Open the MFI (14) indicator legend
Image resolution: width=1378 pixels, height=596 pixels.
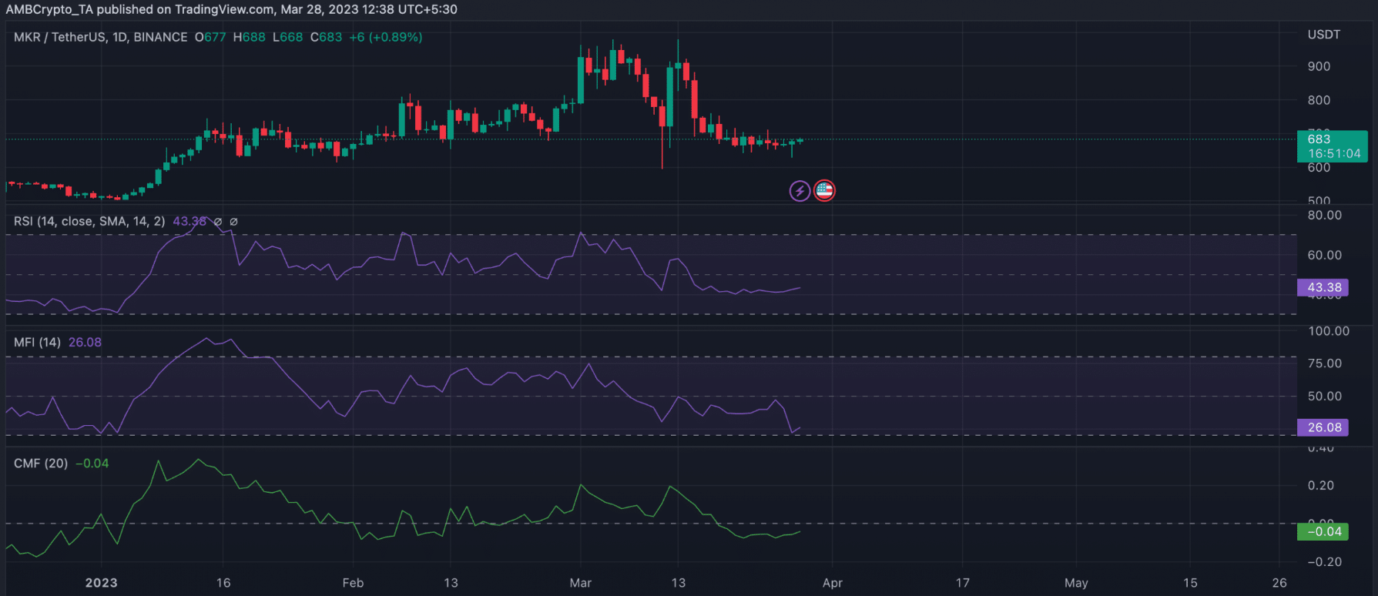pyautogui.click(x=37, y=342)
